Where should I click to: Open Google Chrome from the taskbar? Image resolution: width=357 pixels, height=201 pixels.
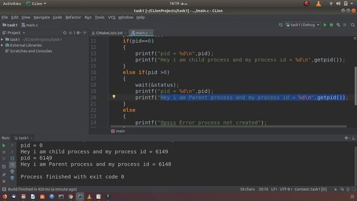[71, 197]
